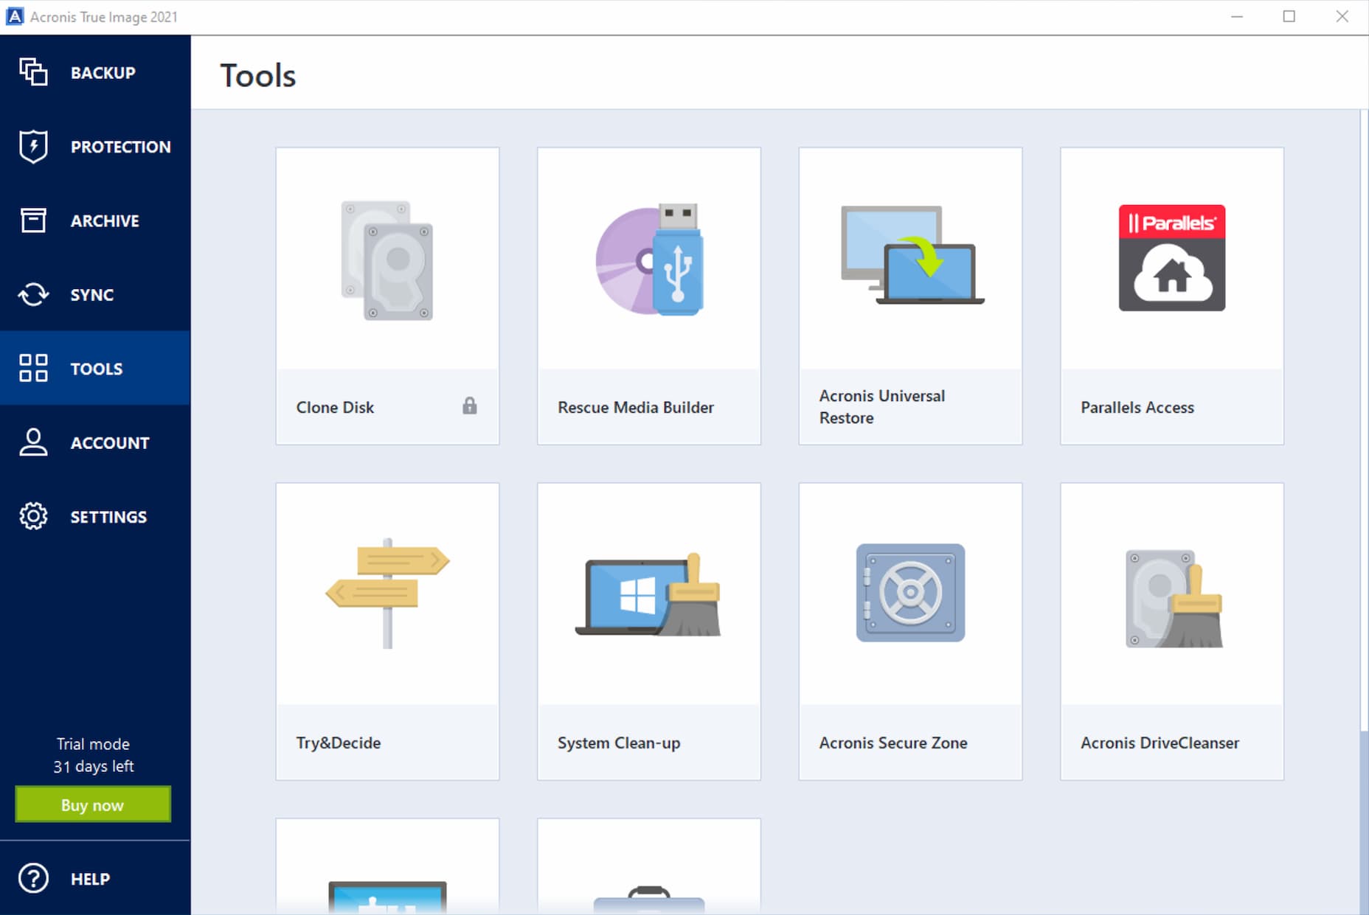Open the HELP label in sidebar
Image resolution: width=1369 pixels, height=915 pixels.
point(90,879)
